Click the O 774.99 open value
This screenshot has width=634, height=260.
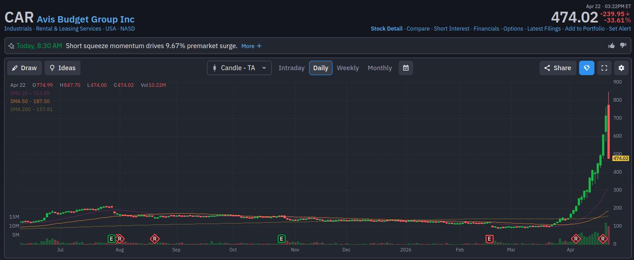(43, 85)
